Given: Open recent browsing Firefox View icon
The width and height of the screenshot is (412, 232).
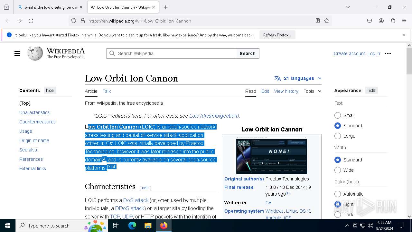Looking at the screenshot, I should tap(6, 7).
